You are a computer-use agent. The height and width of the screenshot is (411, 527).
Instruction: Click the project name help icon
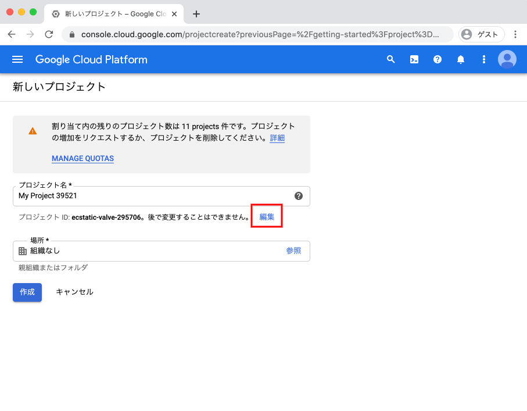click(x=299, y=196)
